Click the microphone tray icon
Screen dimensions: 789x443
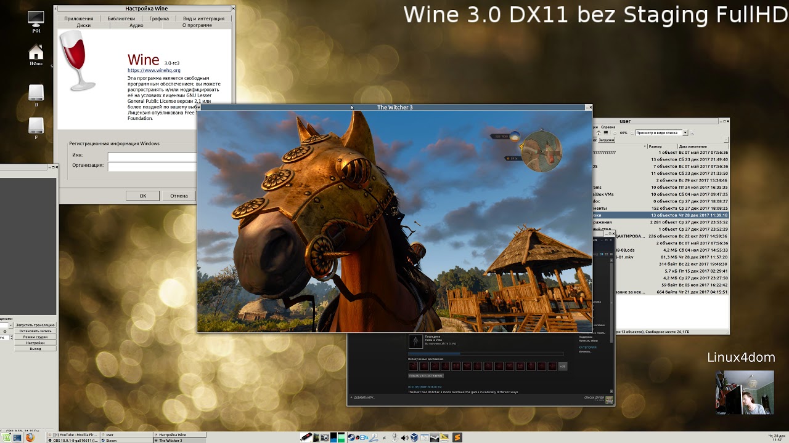point(395,437)
